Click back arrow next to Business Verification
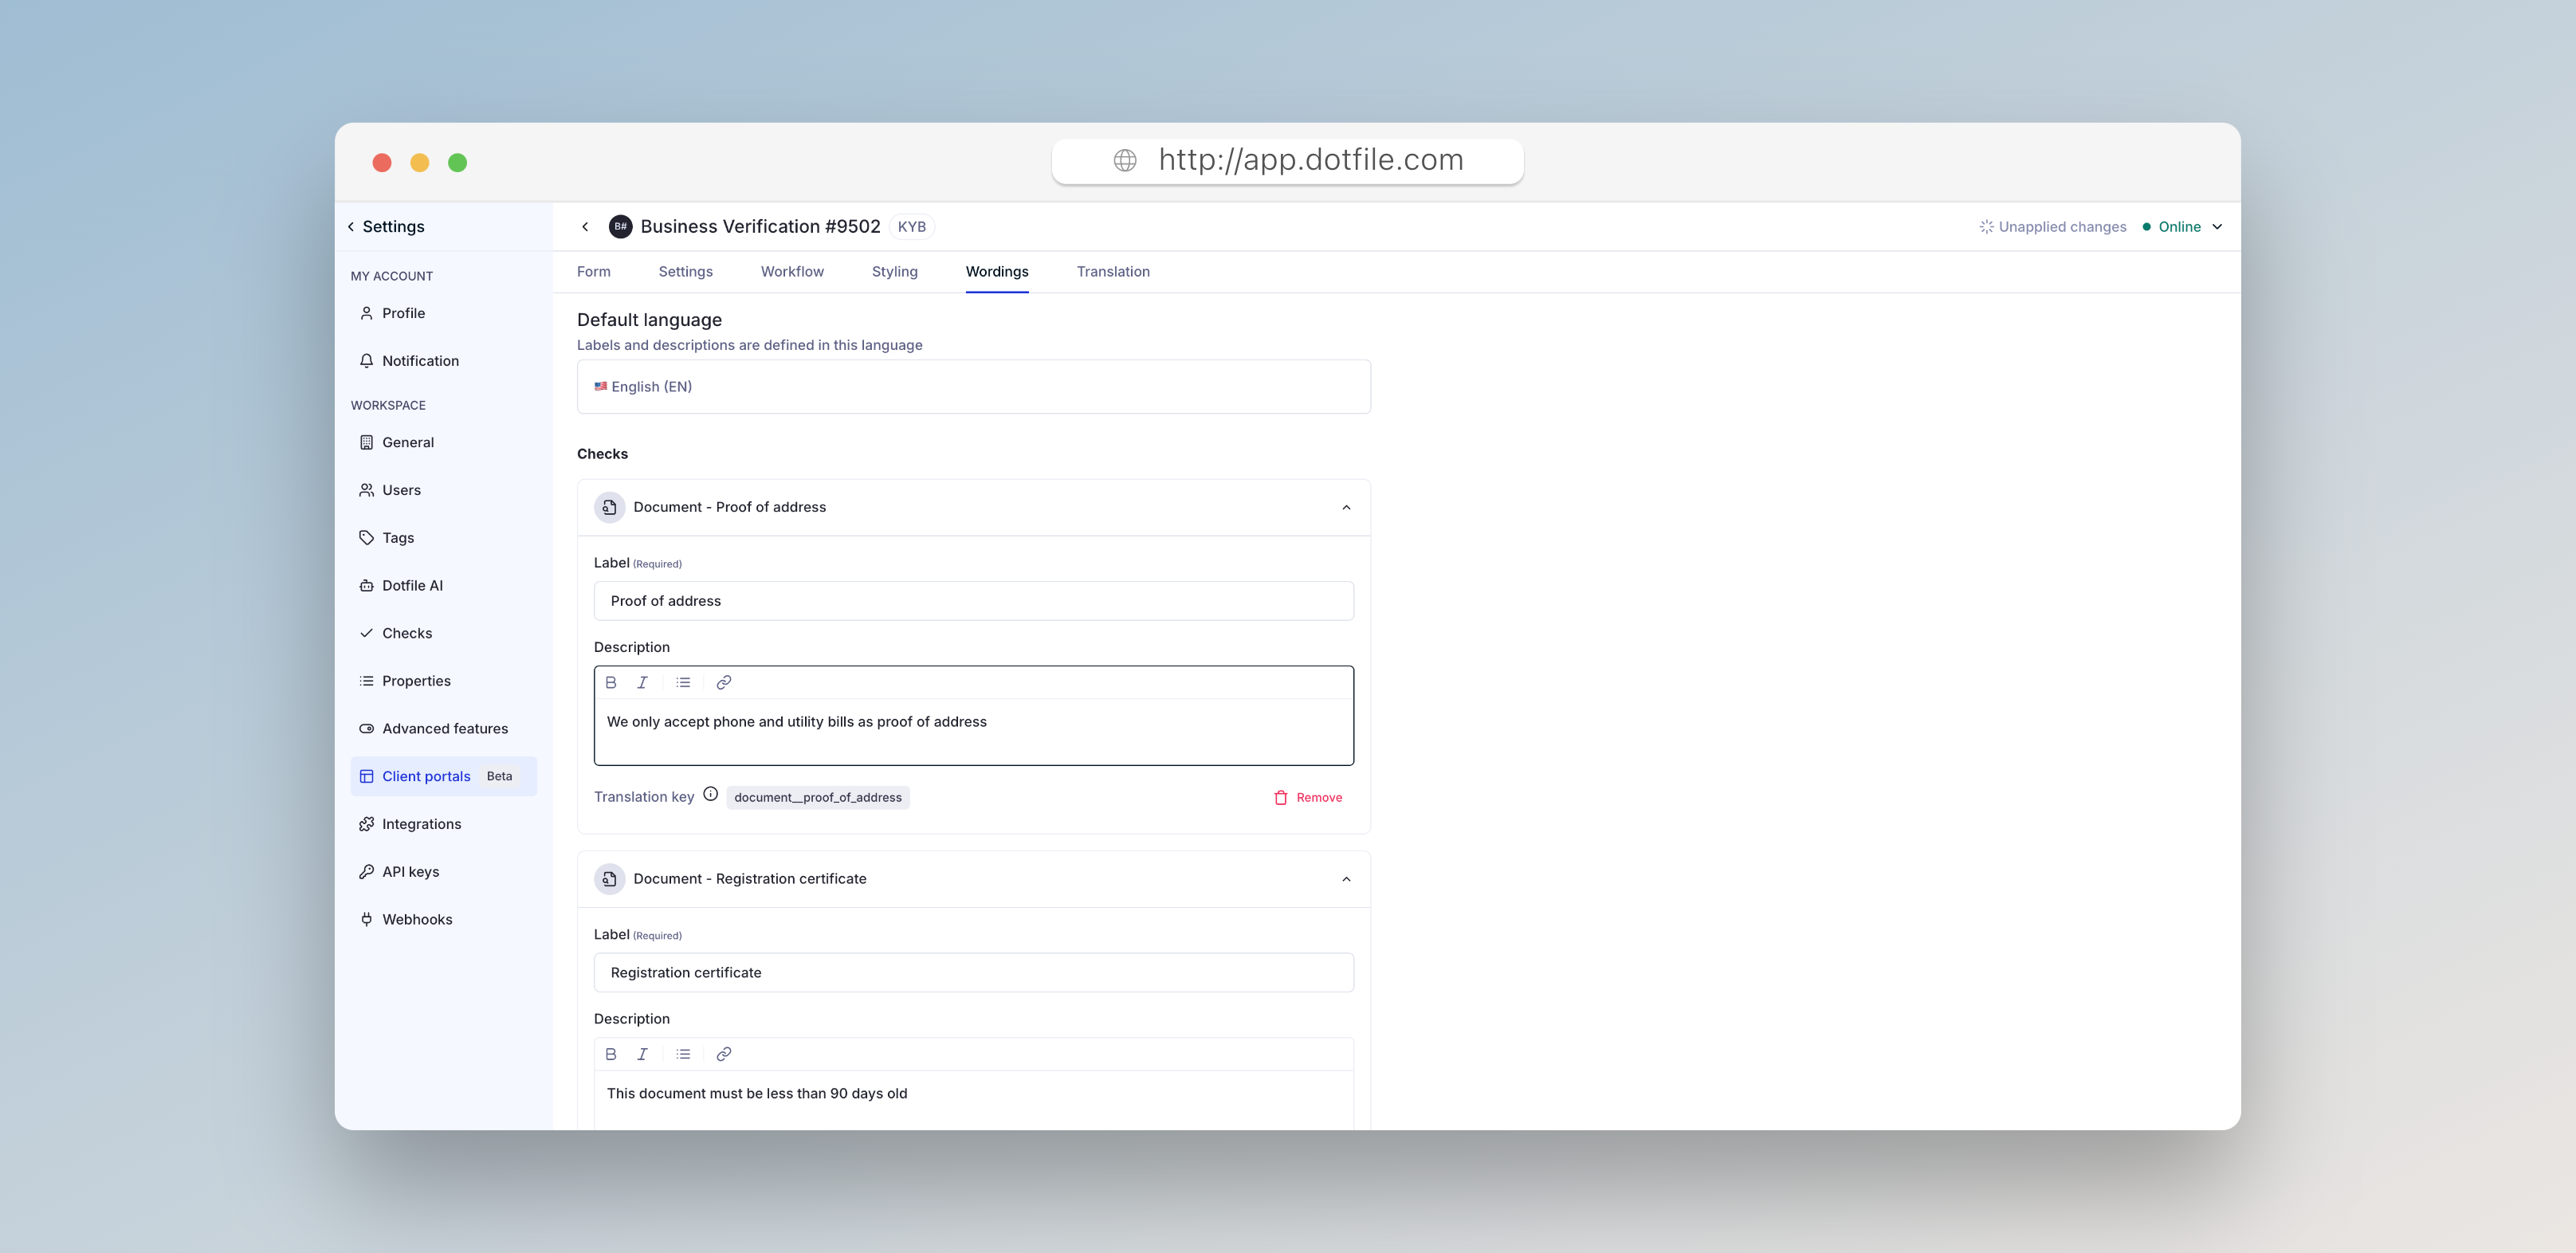Viewport: 2576px width, 1253px height. coord(585,227)
